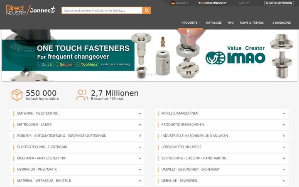
Task: Click the DirectIndustry Connect logo
Action: (x=30, y=10)
